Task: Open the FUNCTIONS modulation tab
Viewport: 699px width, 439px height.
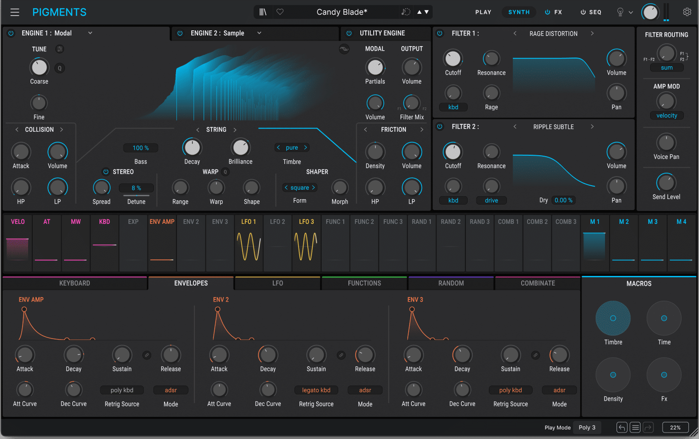Action: point(364,283)
